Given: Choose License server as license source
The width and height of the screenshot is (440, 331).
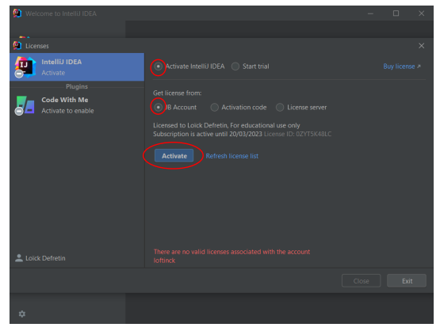Looking at the screenshot, I should [x=280, y=108].
